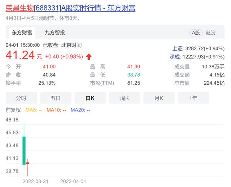Switch to the 东方财富 source tab
Screen dimensions: 231x187
pos(22,33)
